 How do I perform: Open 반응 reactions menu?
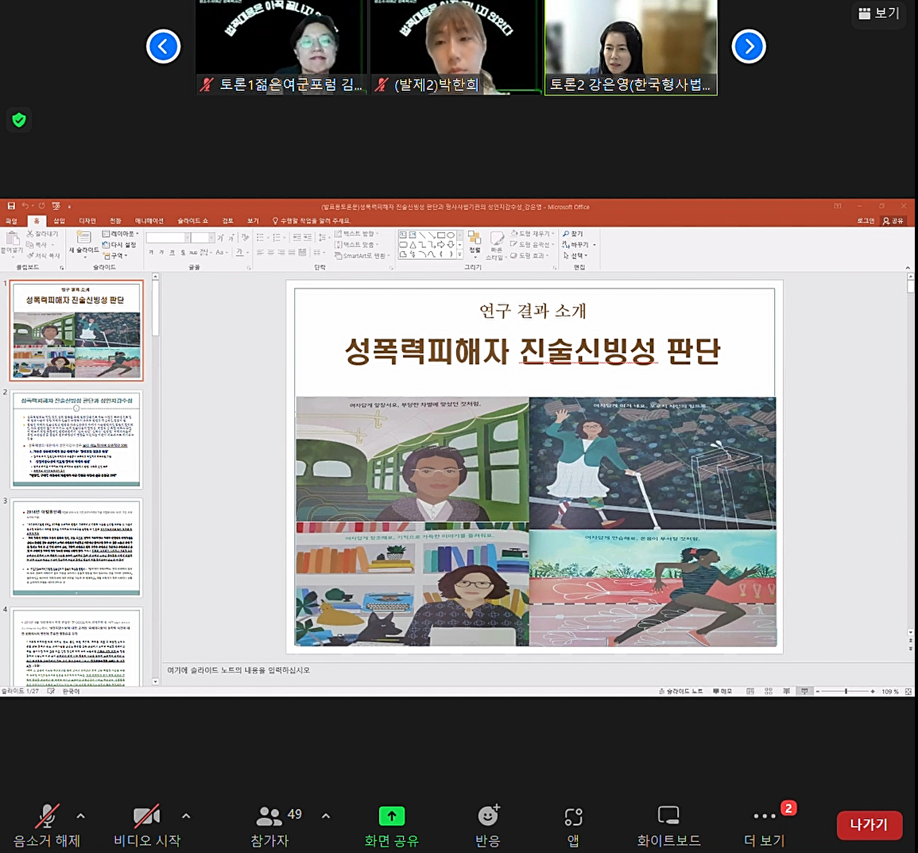tap(488, 825)
